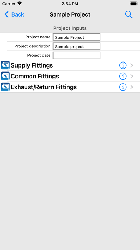Screen dimensions: 140x250
Task: Expand Exhaust/Return Fittings via its chevron
Action: pos(131,87)
